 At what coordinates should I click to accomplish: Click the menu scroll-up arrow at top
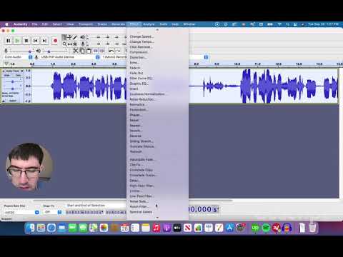[157, 30]
